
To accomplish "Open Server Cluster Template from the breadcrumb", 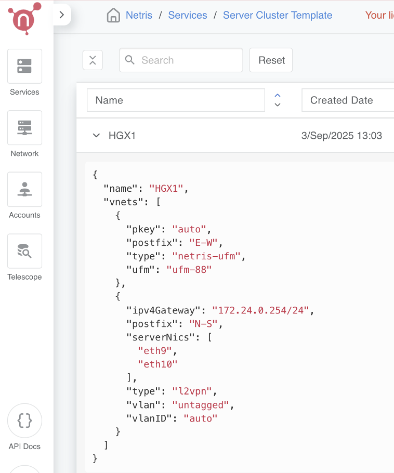I will tap(278, 15).
